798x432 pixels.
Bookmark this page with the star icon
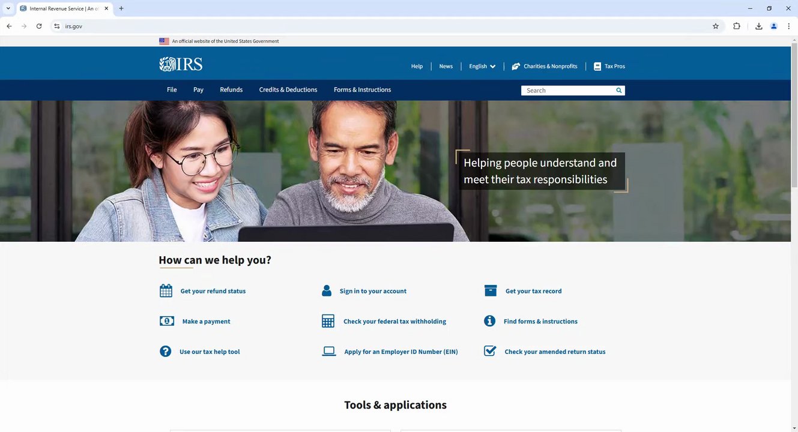coord(716,26)
